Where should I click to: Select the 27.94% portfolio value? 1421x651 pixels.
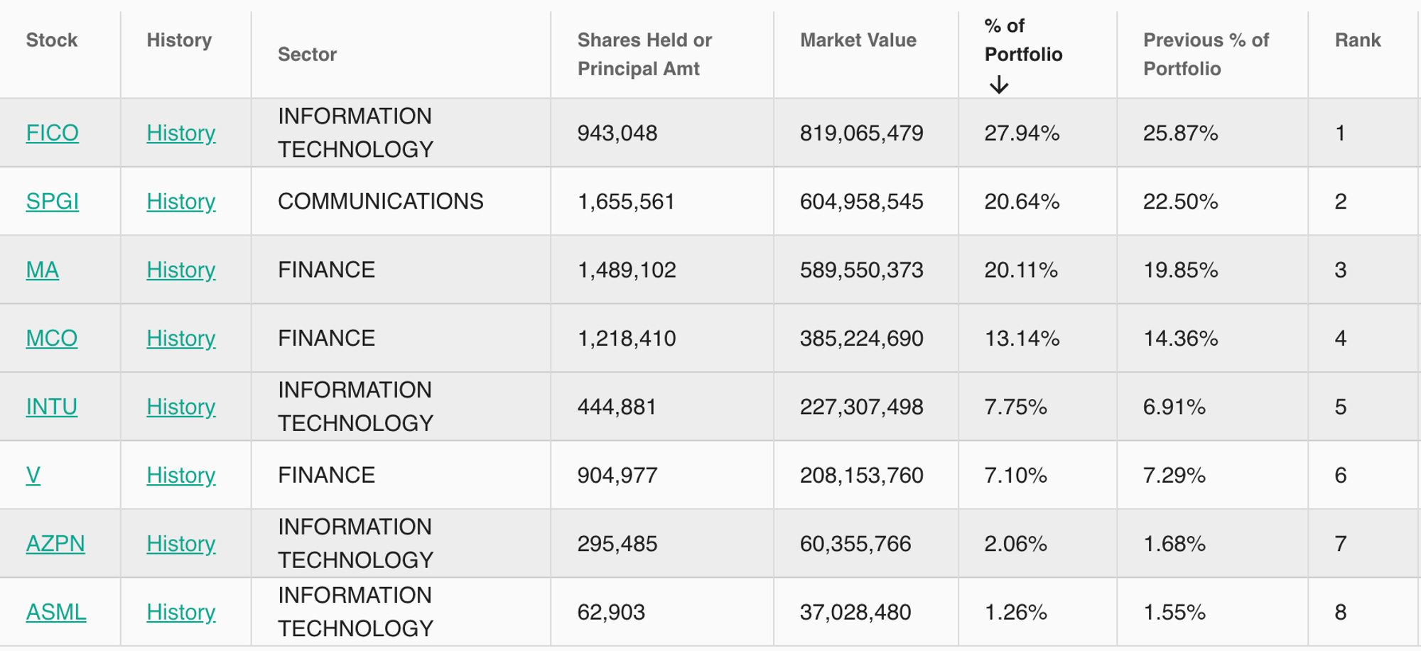point(1022,133)
